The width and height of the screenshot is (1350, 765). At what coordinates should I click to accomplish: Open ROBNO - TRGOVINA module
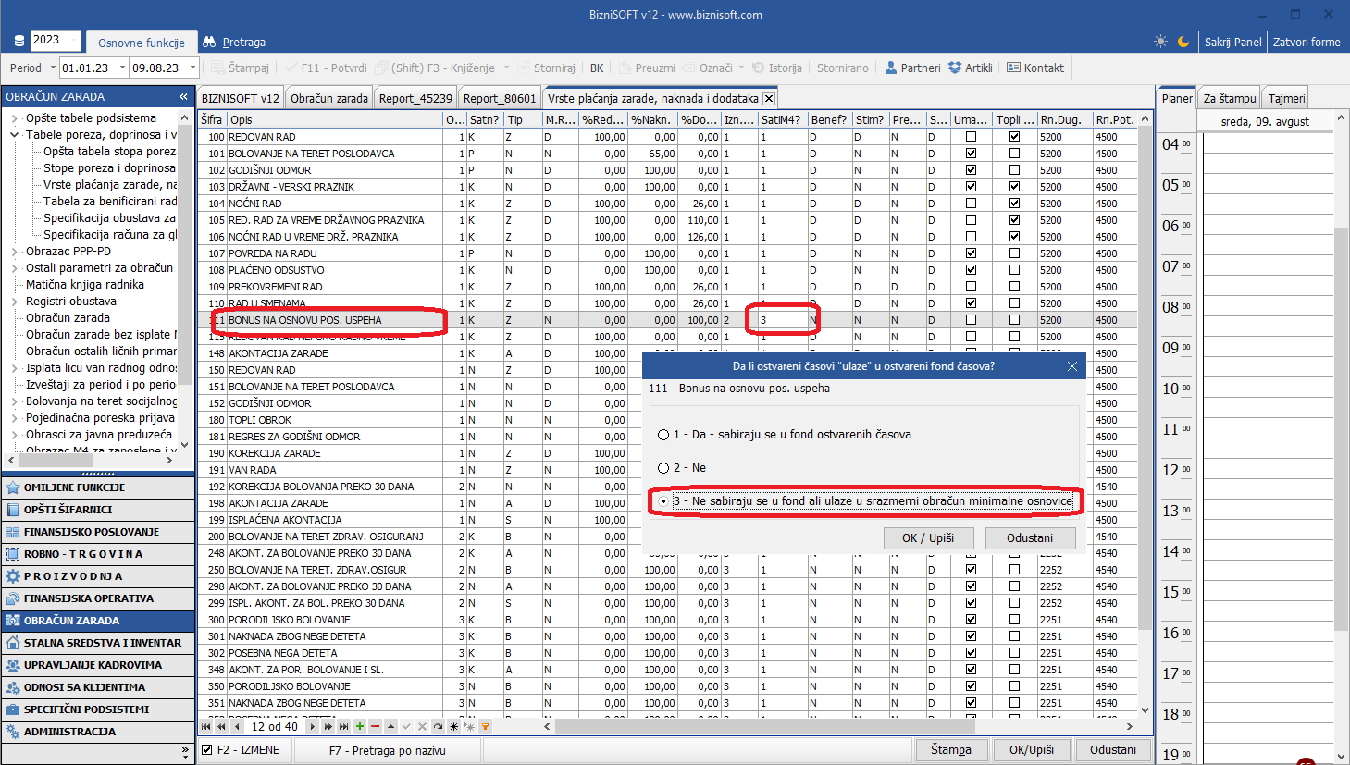97,554
